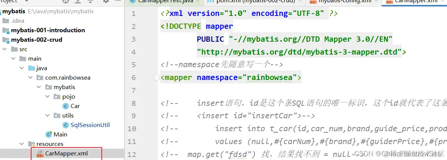Click "-//mybatis.org//DTD Mapper 3.0//EN" string
This screenshot has height=160, width=447.
[311, 39]
